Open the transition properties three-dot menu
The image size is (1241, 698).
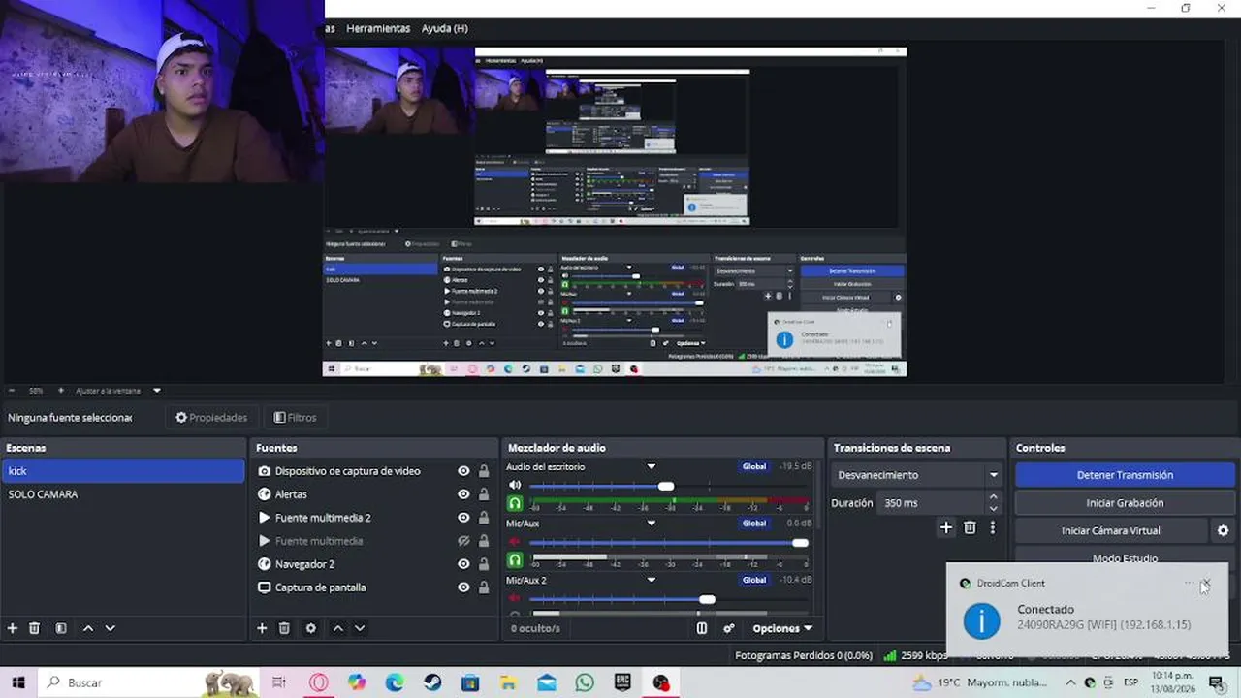tap(992, 527)
